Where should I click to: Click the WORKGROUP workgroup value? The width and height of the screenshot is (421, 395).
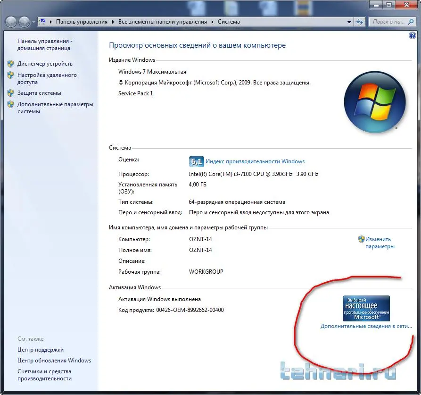click(206, 272)
